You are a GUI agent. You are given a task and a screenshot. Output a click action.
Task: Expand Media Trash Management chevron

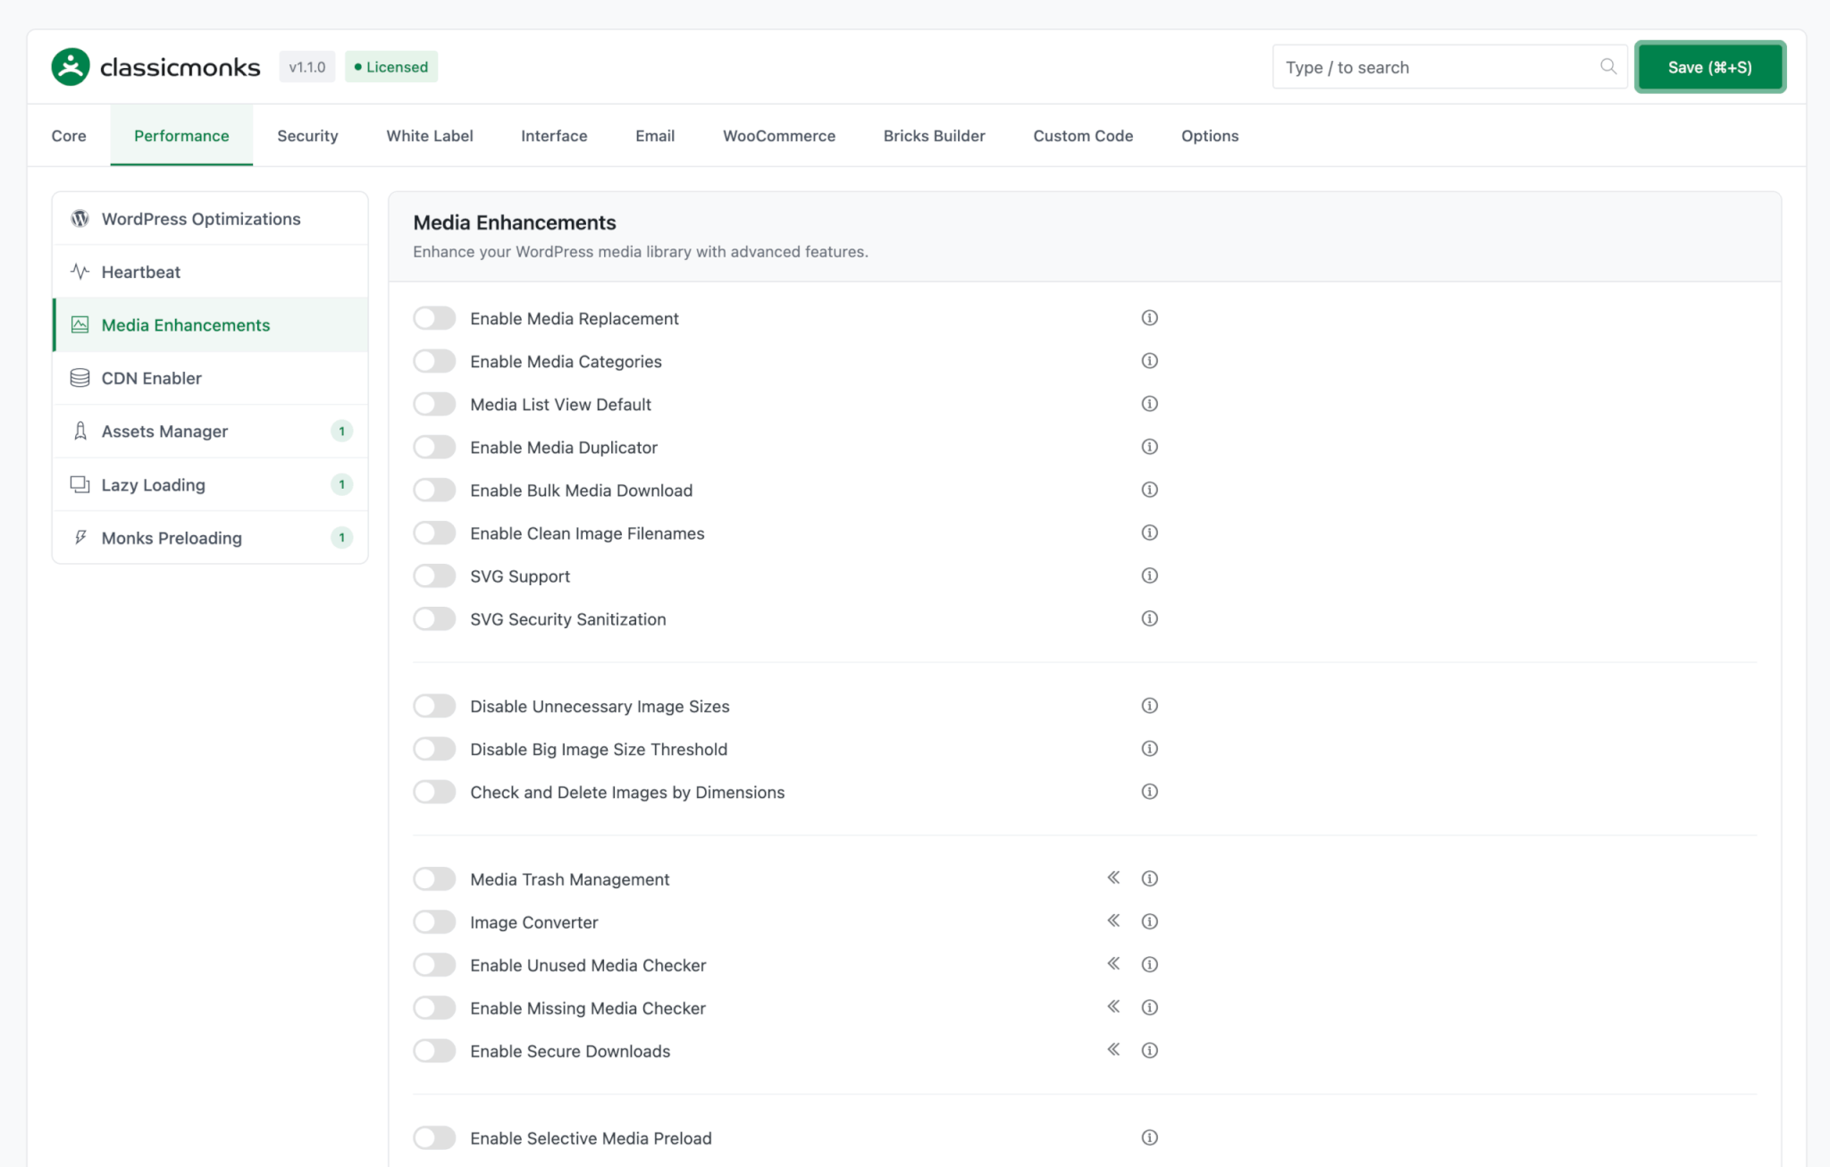(1113, 878)
